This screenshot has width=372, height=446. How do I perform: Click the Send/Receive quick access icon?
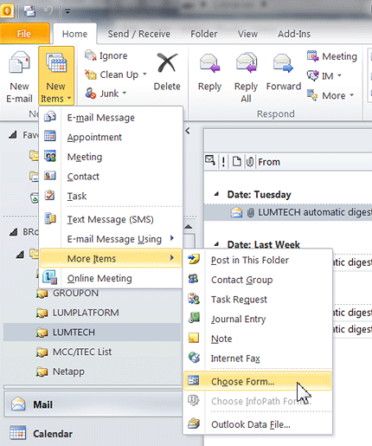click(29, 11)
